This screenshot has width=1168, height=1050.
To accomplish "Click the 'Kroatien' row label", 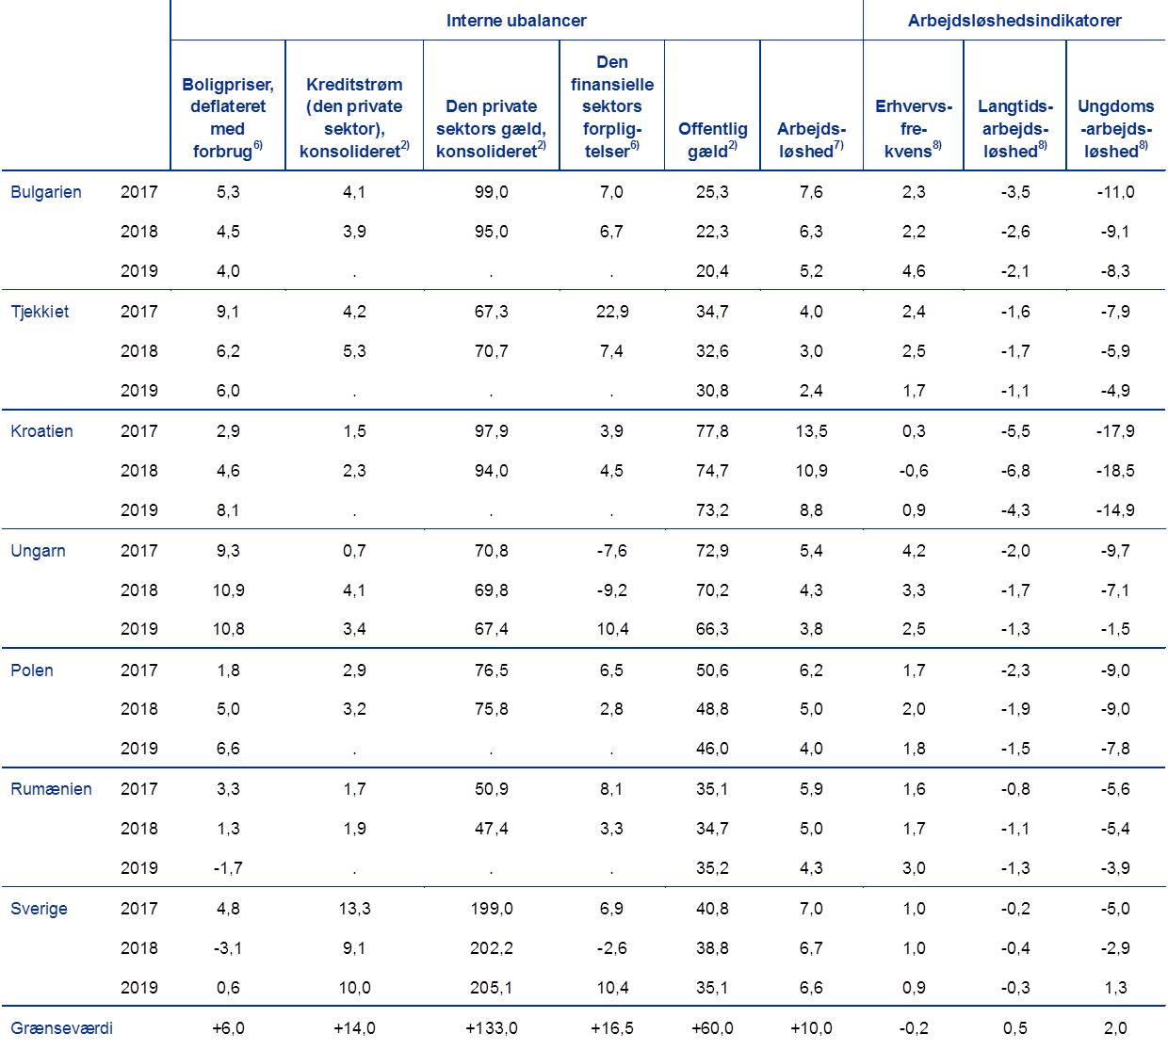I will [x=41, y=431].
